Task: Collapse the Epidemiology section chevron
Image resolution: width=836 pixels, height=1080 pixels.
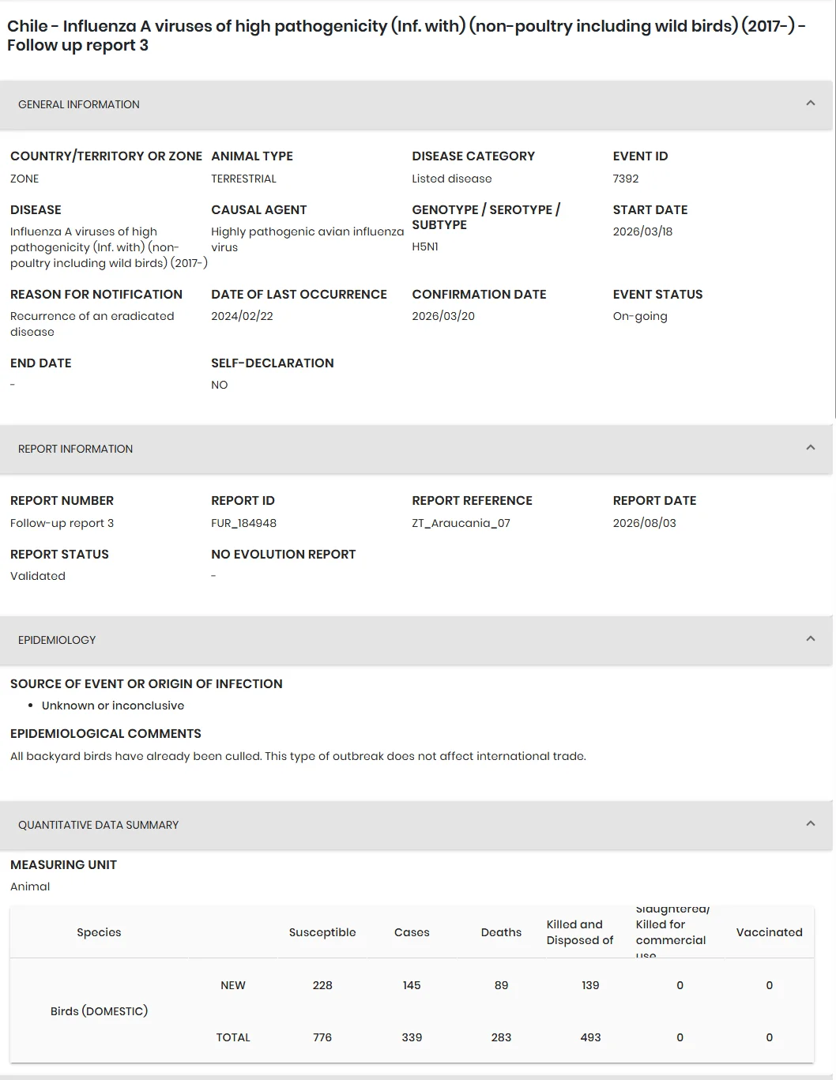Action: [810, 639]
